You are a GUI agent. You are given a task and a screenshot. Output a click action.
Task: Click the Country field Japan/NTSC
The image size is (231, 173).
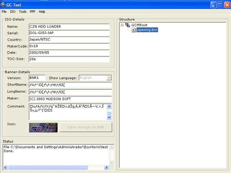(69, 39)
